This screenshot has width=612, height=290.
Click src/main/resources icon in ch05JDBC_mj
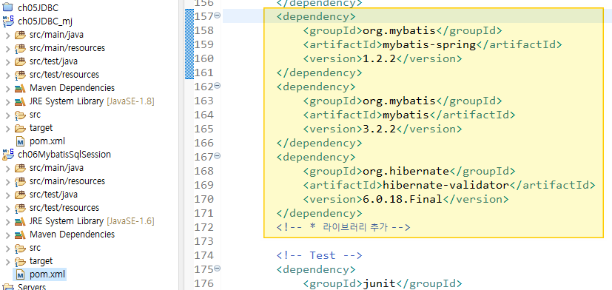[20, 48]
